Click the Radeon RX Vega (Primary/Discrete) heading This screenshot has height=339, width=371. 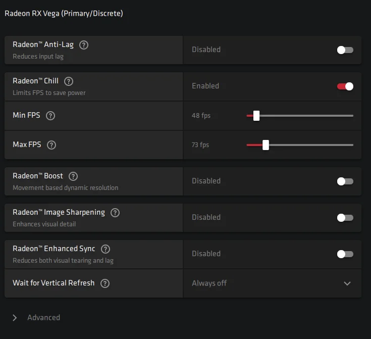(64, 14)
